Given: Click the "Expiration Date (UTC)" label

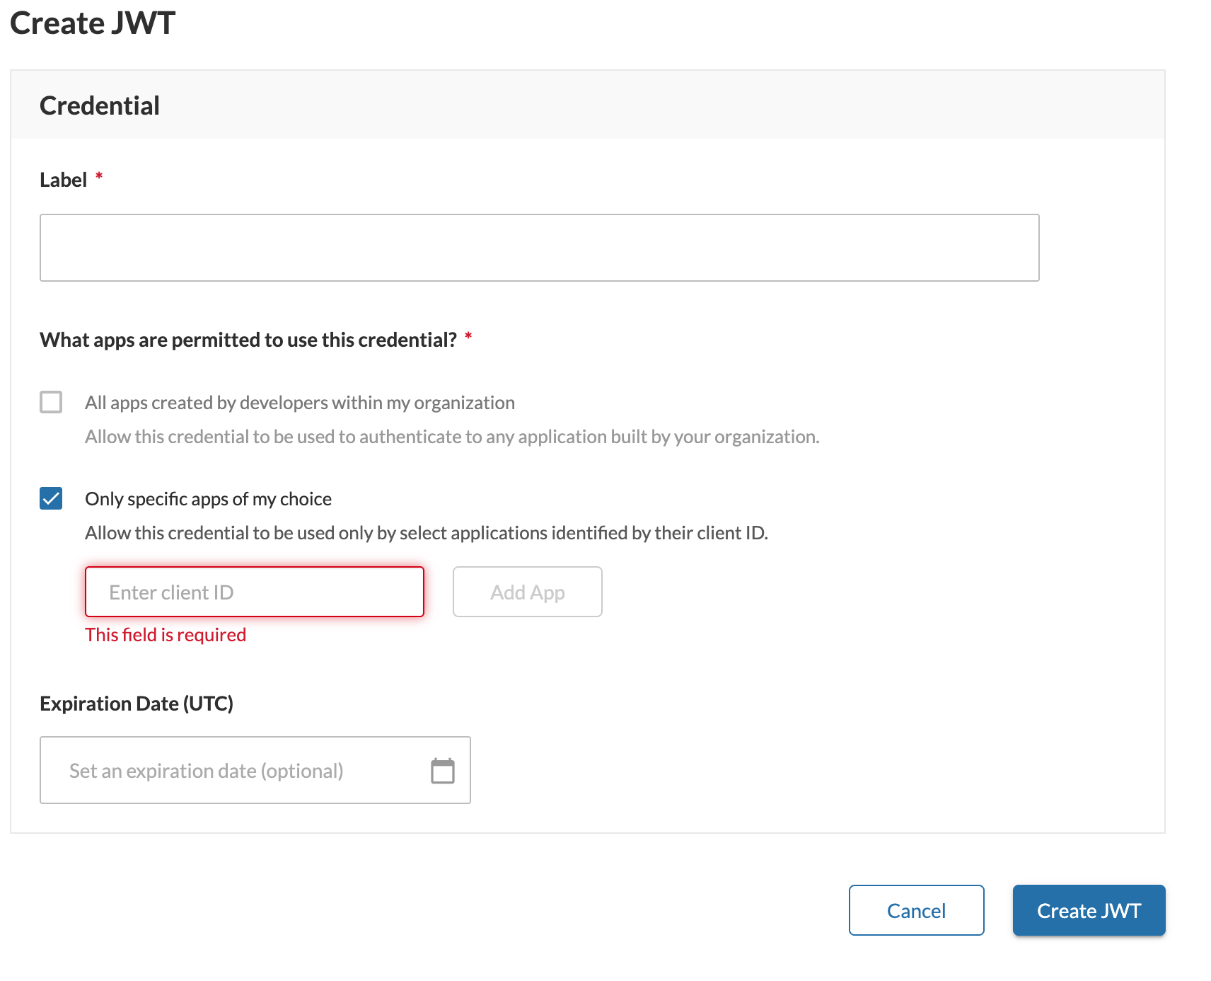Looking at the screenshot, I should [137, 703].
